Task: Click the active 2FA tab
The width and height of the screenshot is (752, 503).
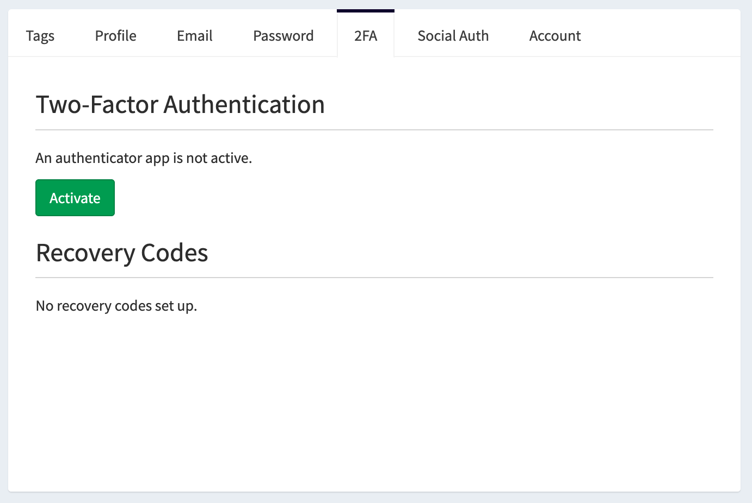Action: [366, 36]
